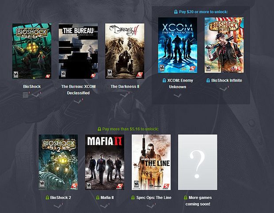Click the Pay more than $5.16 to unlock heading
Viewport: 274px width, 213px height.
(130, 129)
